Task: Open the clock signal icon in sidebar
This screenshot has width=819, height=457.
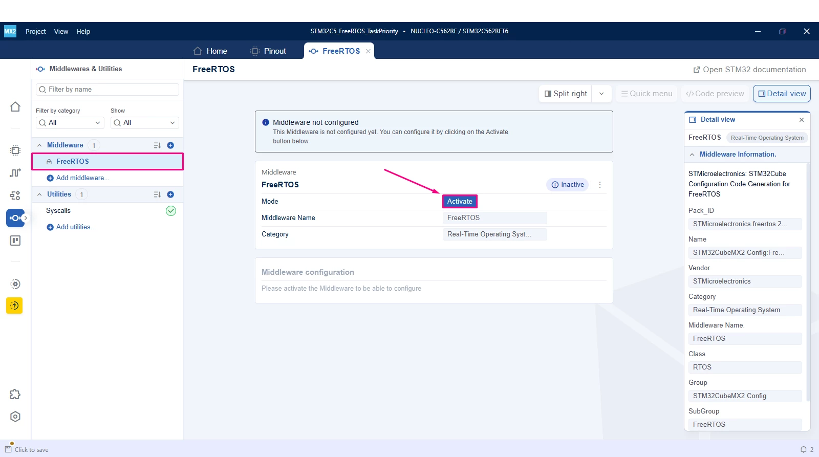Action: [x=15, y=173]
